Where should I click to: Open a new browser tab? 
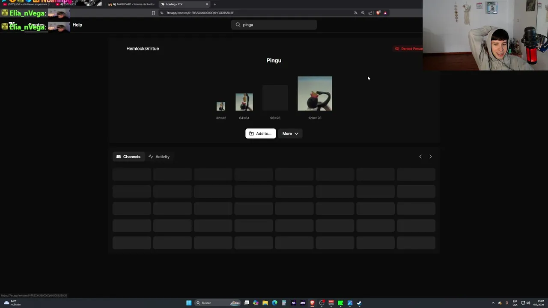coord(215,4)
